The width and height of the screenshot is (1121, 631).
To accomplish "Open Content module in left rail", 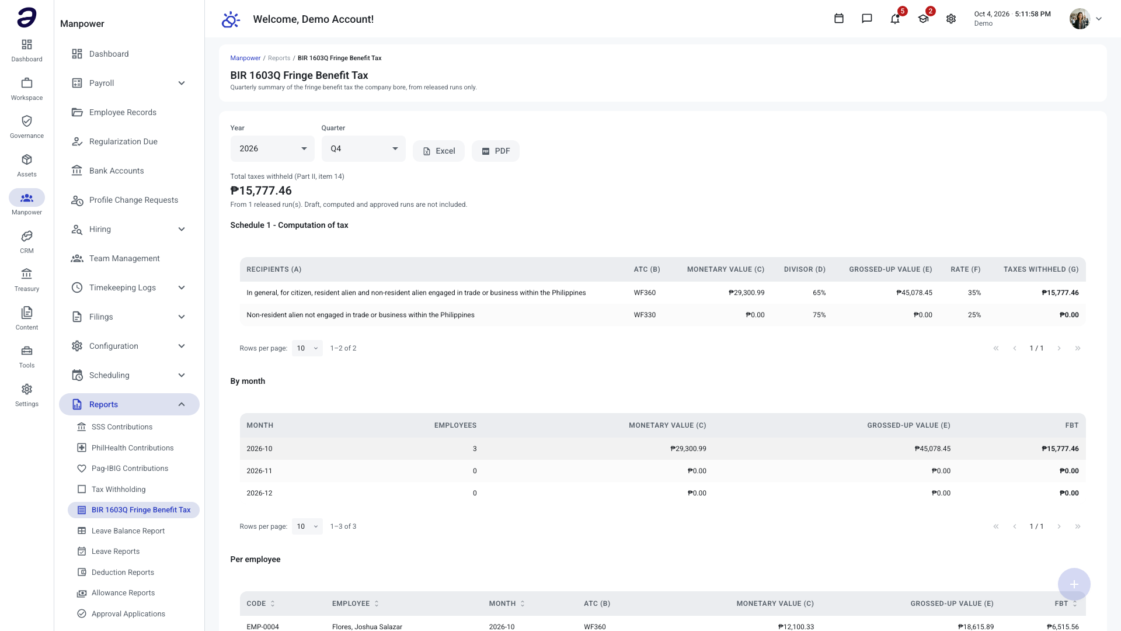I will click(x=27, y=318).
